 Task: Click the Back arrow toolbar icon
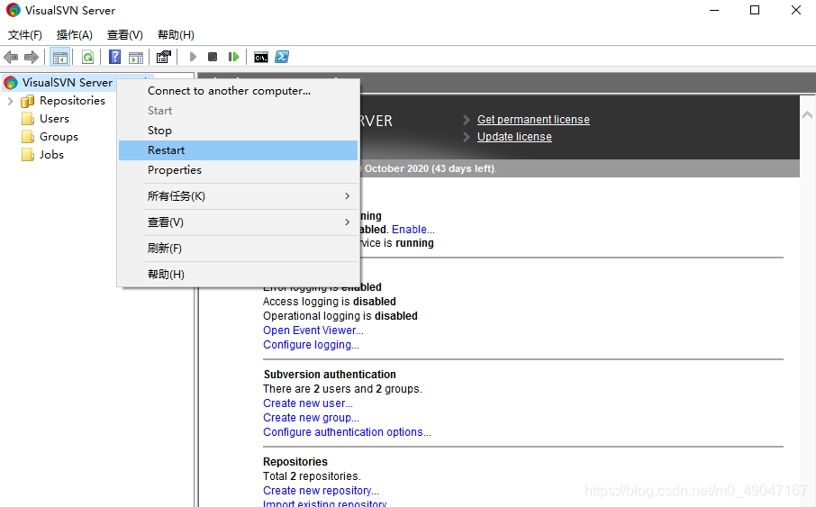11,57
